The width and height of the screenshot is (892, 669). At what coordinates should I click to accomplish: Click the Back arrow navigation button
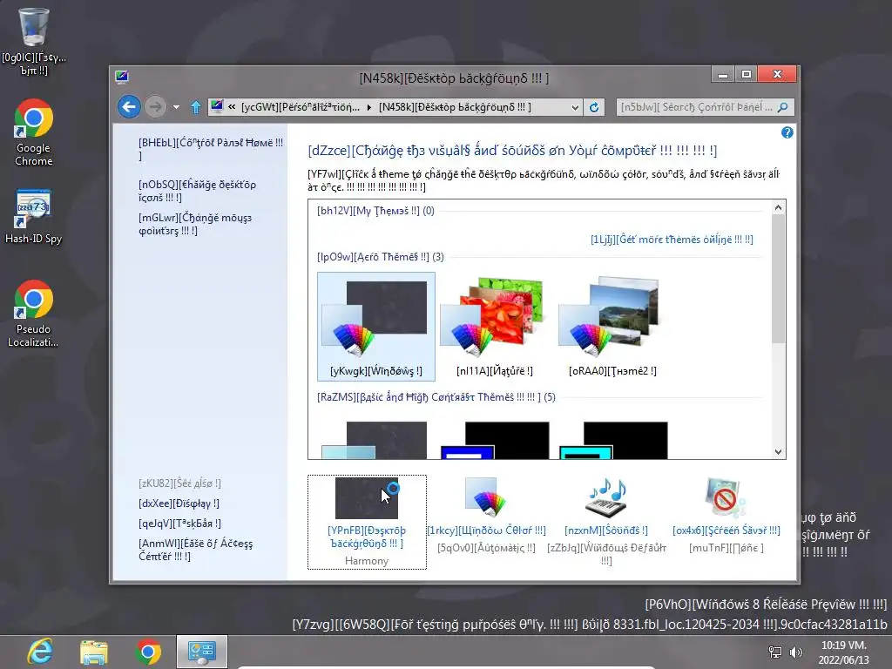129,107
